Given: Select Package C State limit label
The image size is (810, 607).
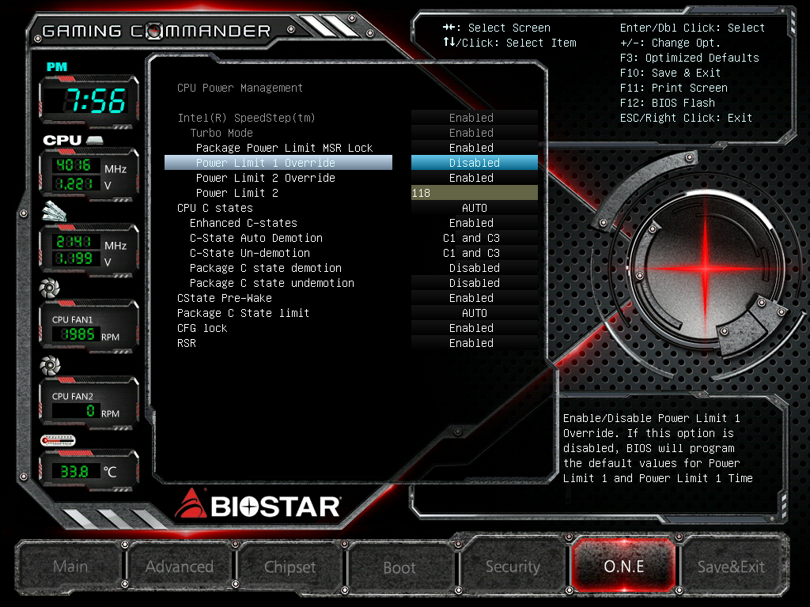Looking at the screenshot, I should point(244,313).
